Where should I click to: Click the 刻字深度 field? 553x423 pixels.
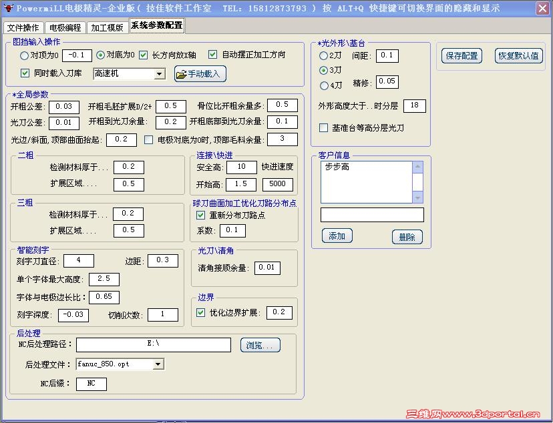(73, 315)
